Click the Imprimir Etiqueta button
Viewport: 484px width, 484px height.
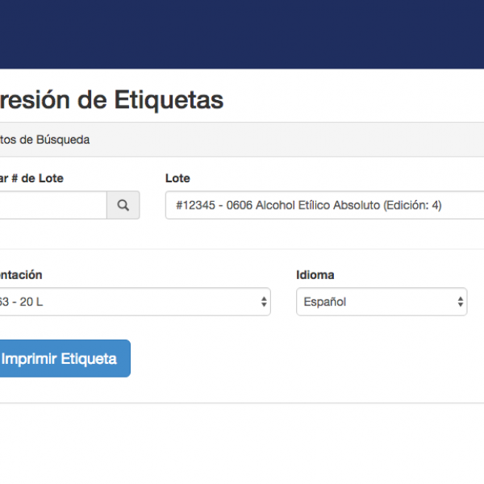tap(65, 358)
